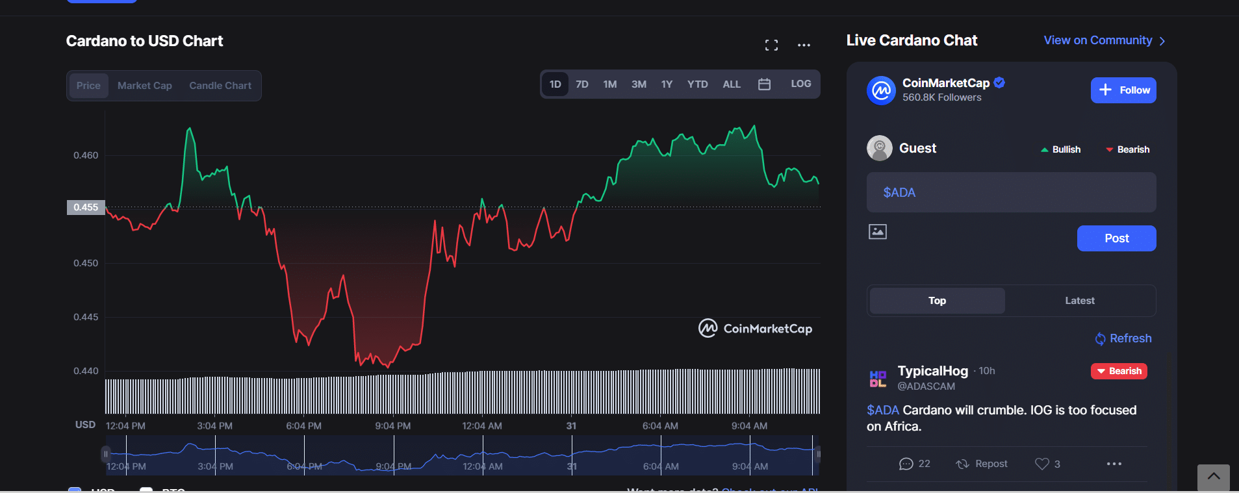The image size is (1239, 493).
Task: Mark your sentiment as Bullish
Action: (x=1060, y=149)
